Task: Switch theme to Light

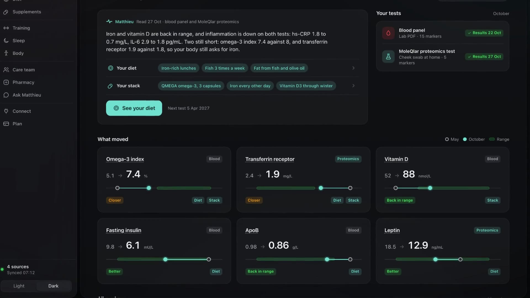Action: pyautogui.click(x=19, y=286)
